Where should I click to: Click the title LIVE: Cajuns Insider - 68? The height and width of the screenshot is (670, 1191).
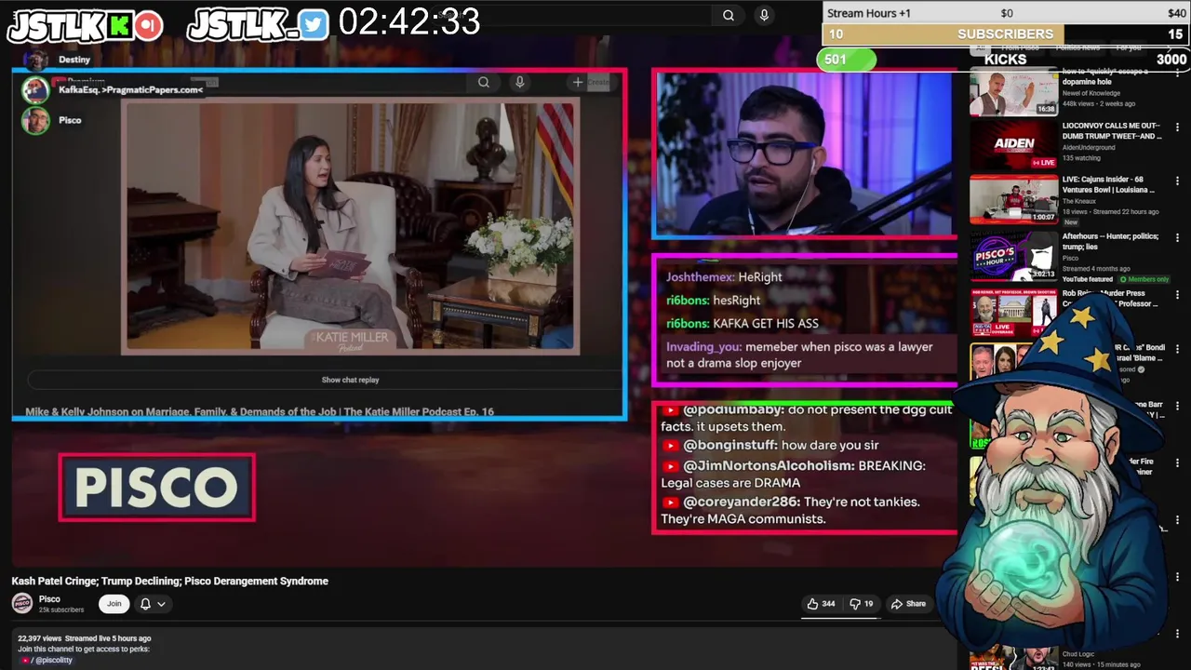click(x=1109, y=184)
